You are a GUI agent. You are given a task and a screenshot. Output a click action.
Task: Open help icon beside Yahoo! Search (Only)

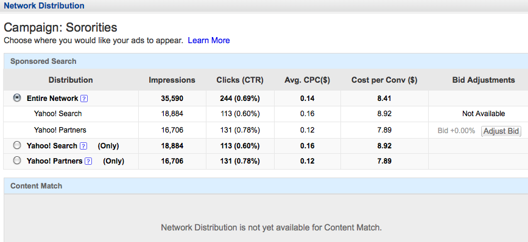coord(83,146)
